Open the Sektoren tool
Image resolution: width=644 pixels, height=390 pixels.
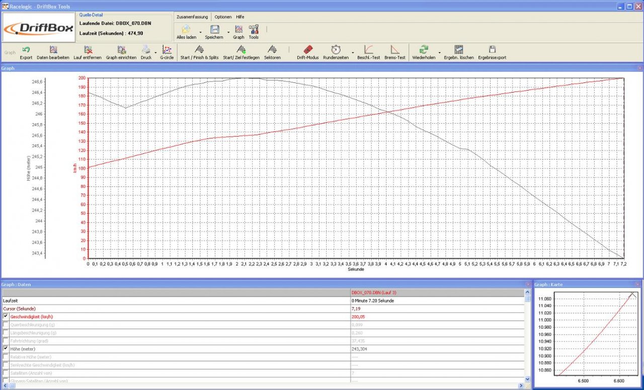[x=272, y=50]
